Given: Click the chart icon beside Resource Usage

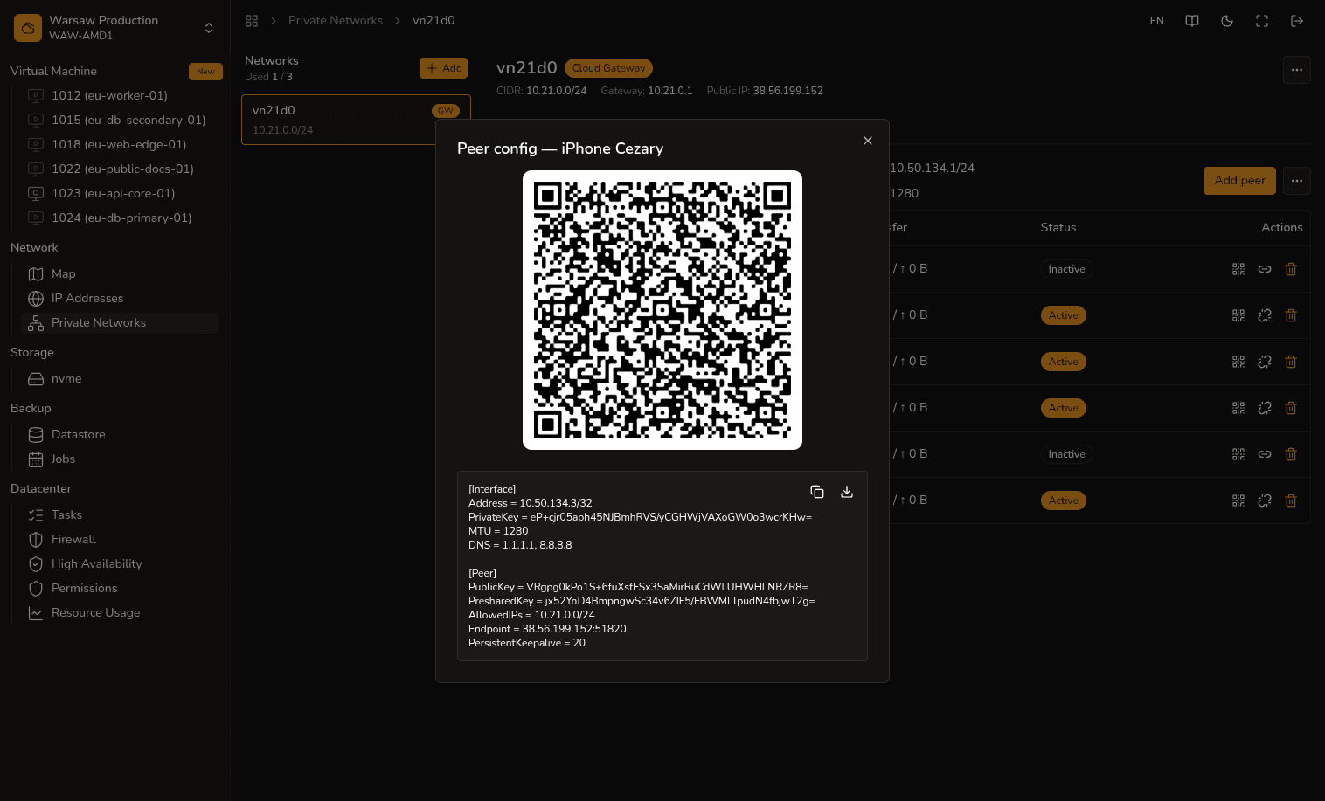Looking at the screenshot, I should pyautogui.click(x=36, y=612).
